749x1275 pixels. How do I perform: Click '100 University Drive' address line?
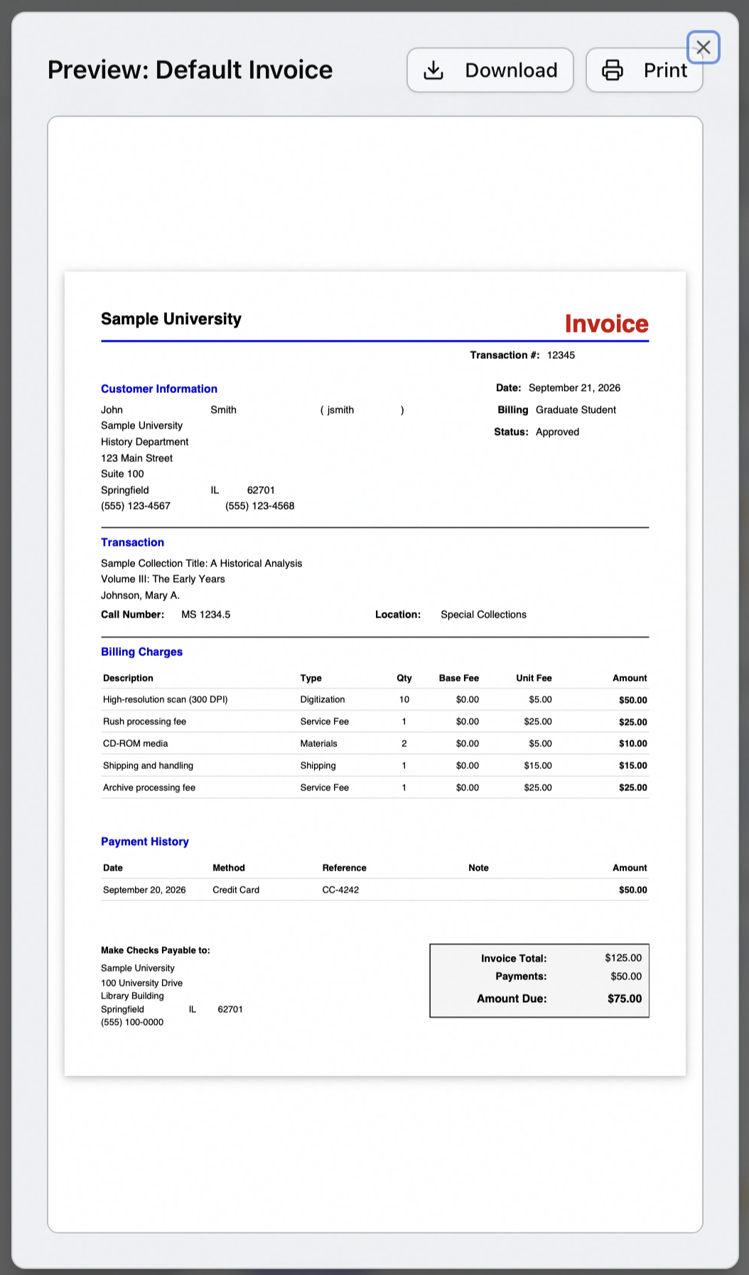[141, 983]
